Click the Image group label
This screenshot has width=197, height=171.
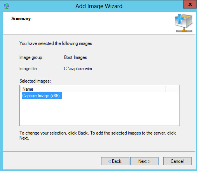pos(31,57)
